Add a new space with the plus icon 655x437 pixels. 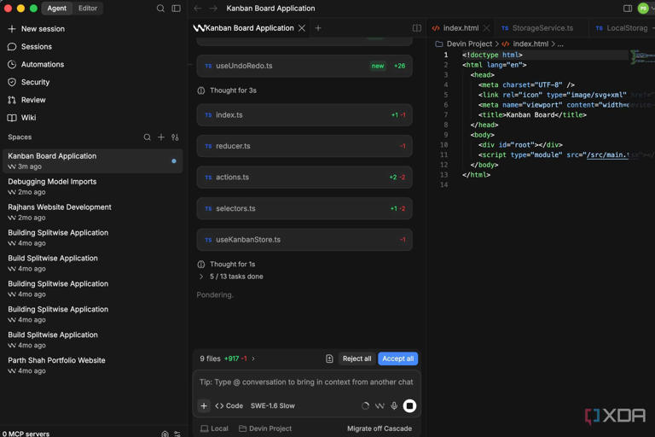[161, 137]
